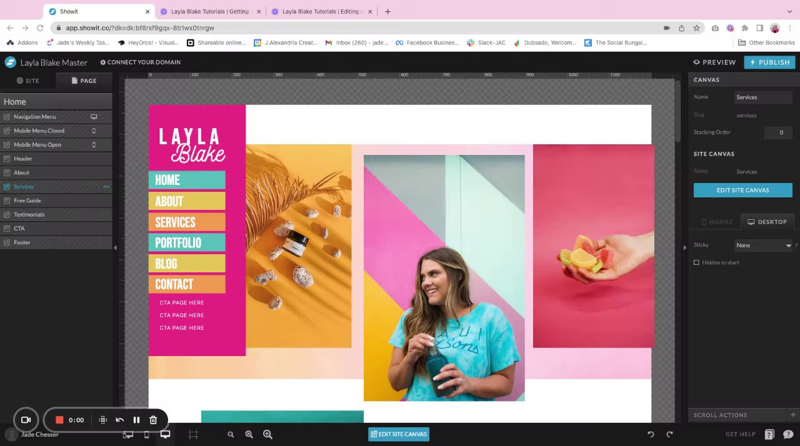Reset zoom to fit with middle magnifier
This screenshot has height=446, width=800.
(x=249, y=434)
